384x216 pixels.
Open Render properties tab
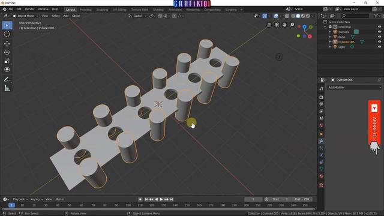pyautogui.click(x=322, y=97)
